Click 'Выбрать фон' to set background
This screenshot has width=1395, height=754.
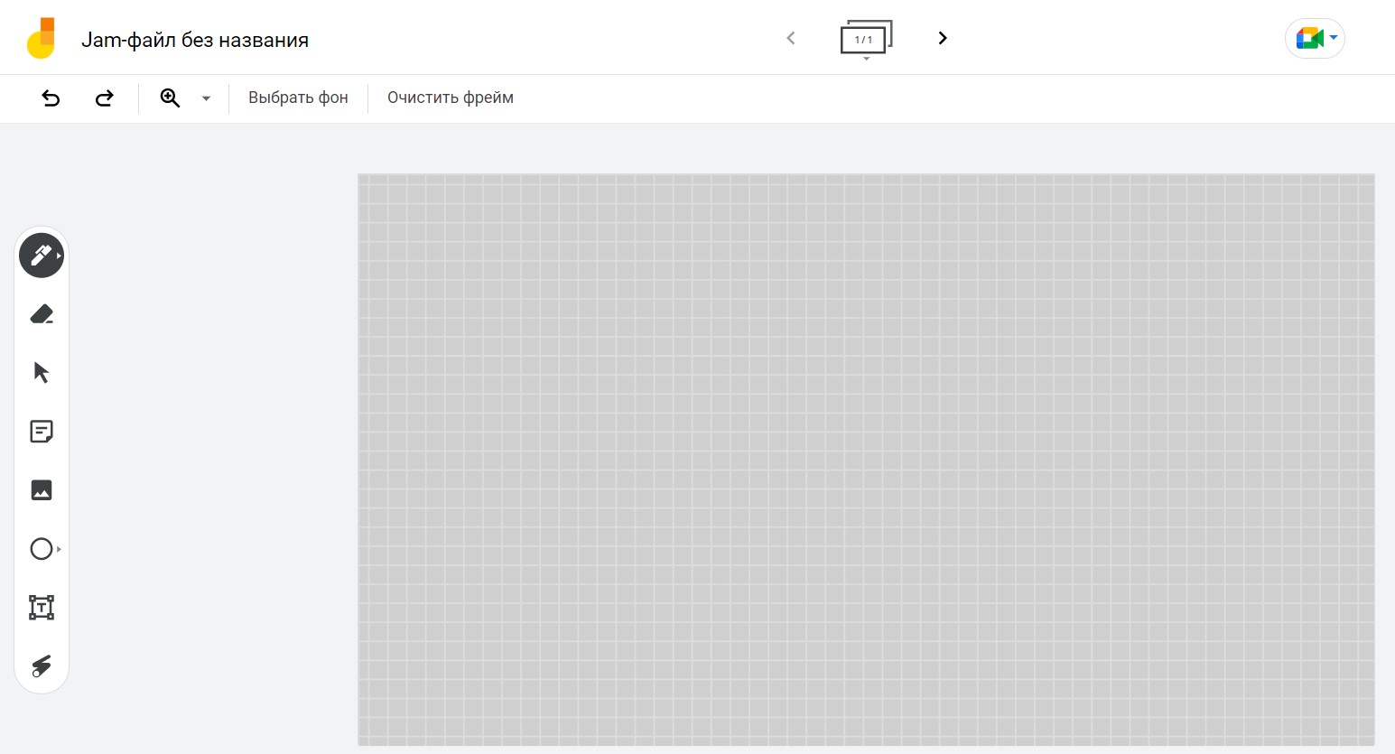coord(298,98)
